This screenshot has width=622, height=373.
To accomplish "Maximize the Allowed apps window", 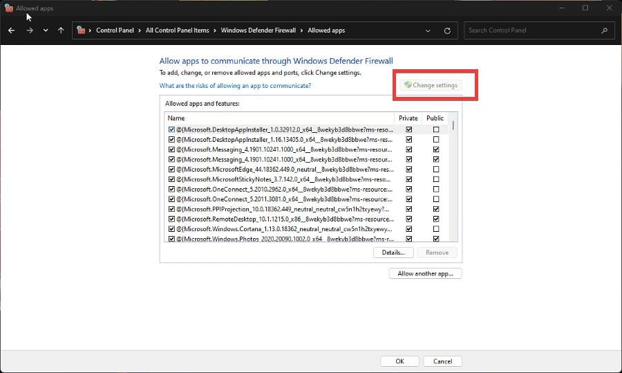I will 585,8.
